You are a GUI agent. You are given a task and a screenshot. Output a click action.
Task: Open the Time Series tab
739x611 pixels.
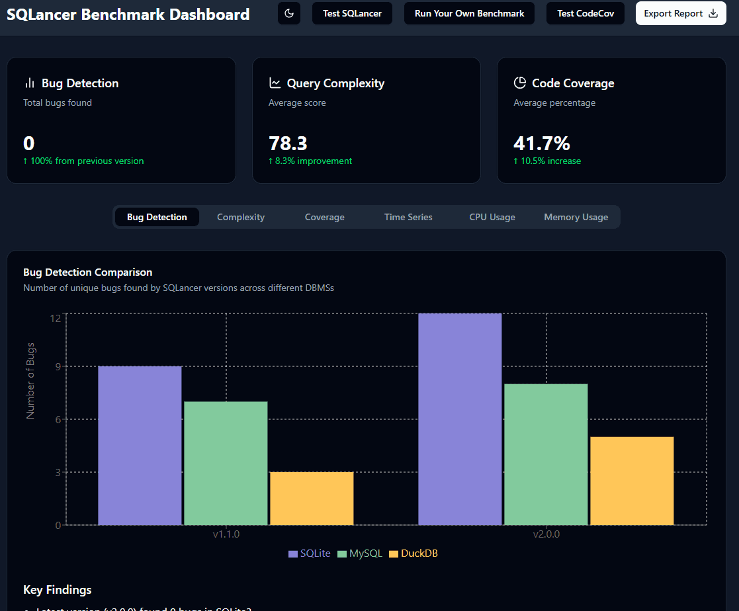pyautogui.click(x=408, y=217)
